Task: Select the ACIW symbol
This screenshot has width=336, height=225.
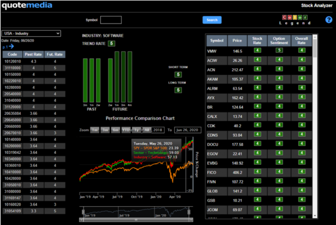Action: tap(212, 60)
